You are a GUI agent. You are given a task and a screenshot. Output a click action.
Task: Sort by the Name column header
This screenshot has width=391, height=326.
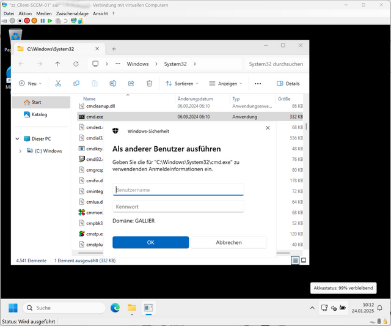89,99
